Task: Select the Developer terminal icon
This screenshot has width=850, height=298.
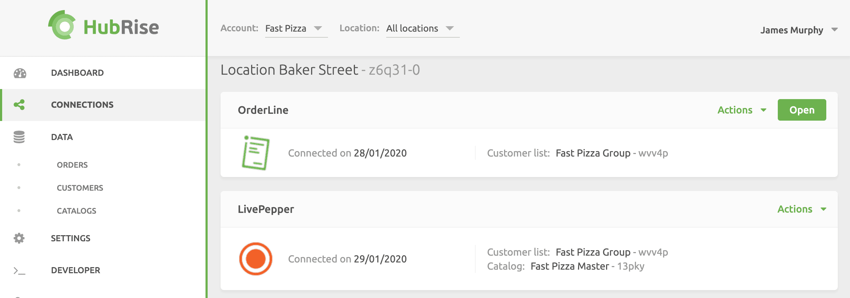Action: tap(19, 270)
